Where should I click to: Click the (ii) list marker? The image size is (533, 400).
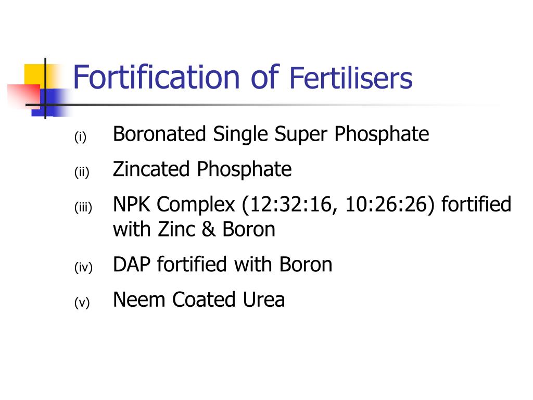pyautogui.click(x=82, y=172)
